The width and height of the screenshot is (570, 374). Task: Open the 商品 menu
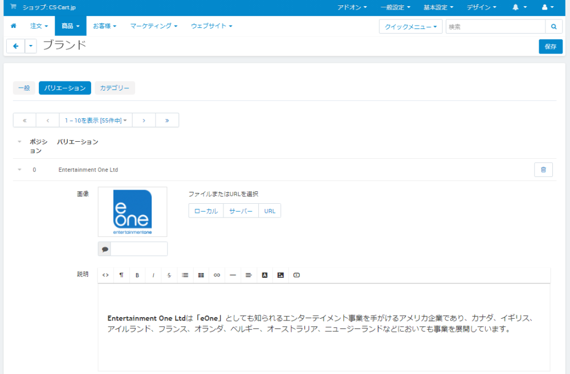tap(71, 26)
